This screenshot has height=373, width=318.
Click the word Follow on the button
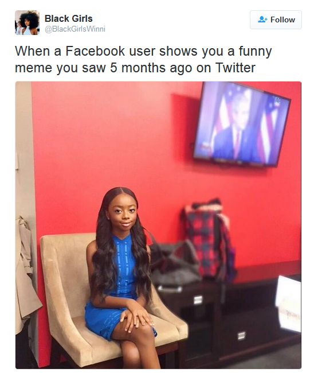[x=282, y=20]
